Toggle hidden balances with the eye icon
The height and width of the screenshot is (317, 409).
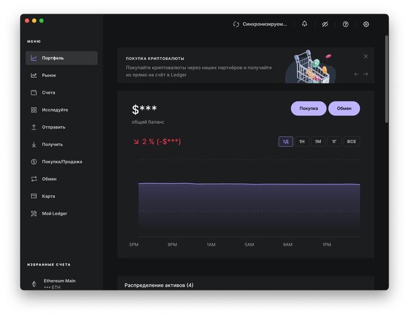(x=325, y=24)
